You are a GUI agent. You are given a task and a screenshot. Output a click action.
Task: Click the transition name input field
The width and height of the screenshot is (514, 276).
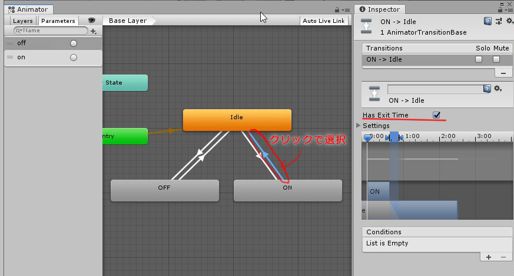pos(435,89)
